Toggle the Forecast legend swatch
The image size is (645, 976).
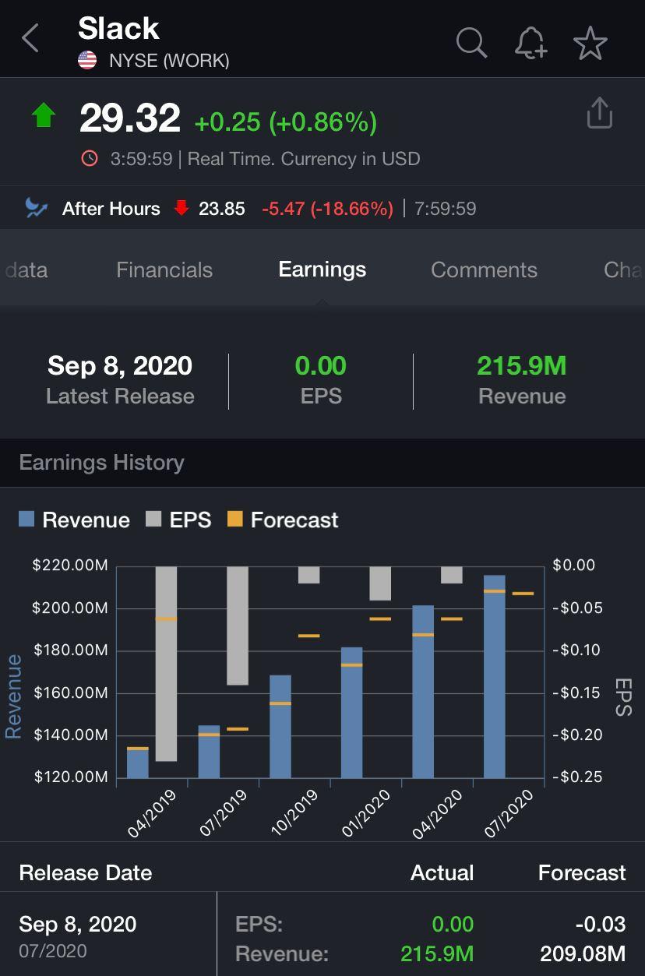(x=234, y=519)
